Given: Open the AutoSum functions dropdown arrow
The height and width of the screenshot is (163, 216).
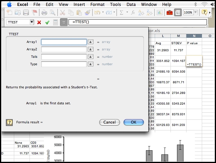Looking at the screenshot, I should tap(127, 12).
